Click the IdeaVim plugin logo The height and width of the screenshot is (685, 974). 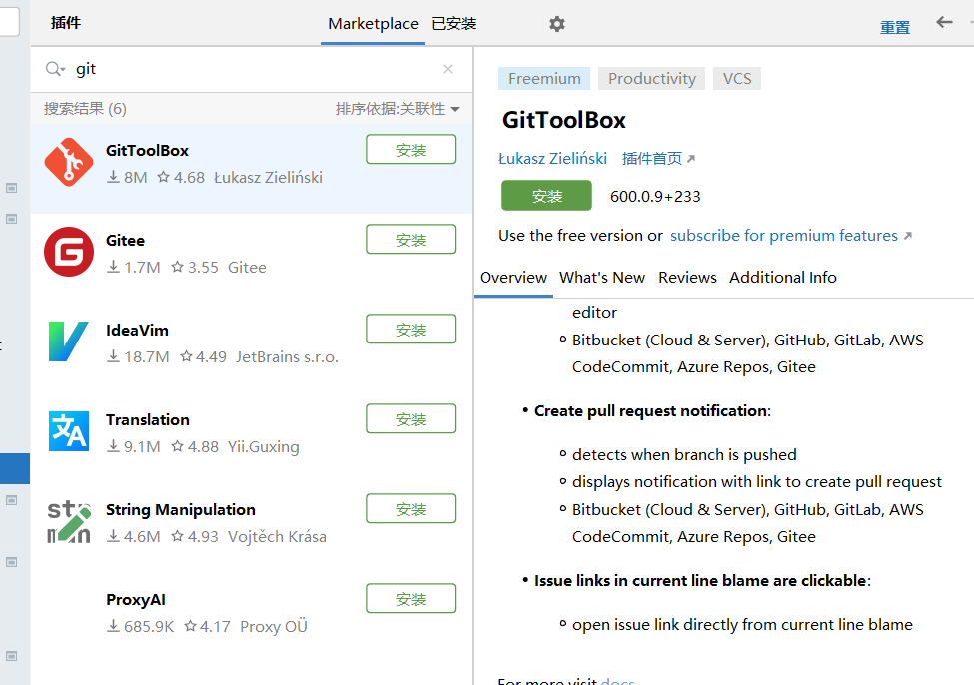tap(69, 342)
